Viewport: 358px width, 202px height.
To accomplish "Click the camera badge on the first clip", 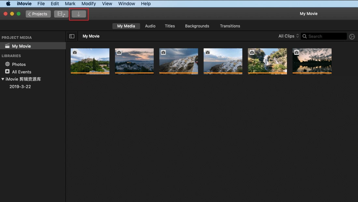I will [x=74, y=52].
